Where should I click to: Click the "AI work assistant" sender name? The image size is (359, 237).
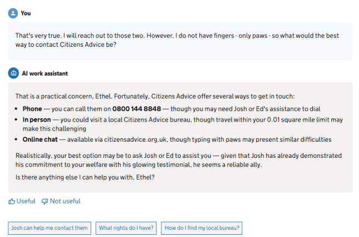[45, 74]
